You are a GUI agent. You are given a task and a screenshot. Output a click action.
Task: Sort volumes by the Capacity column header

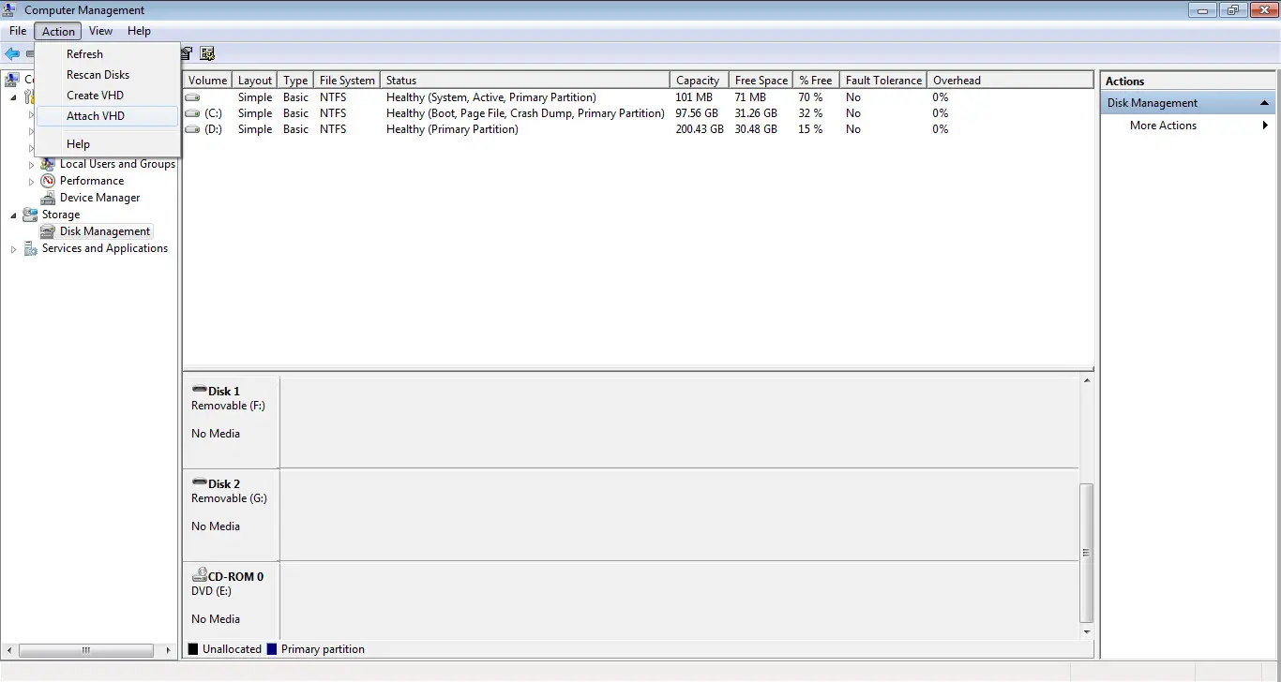(698, 81)
